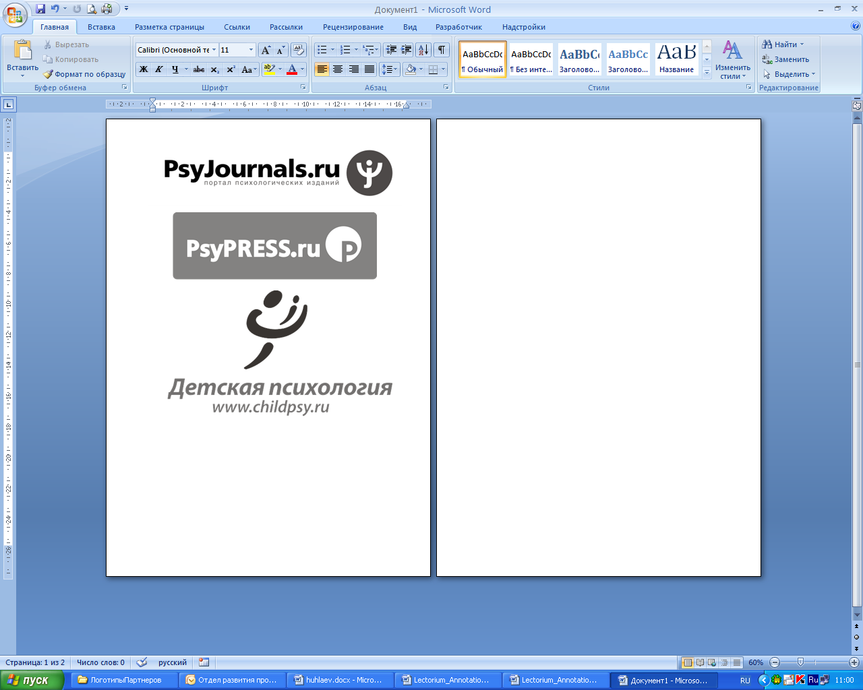Open Выделить selection dropdown

[x=789, y=74]
